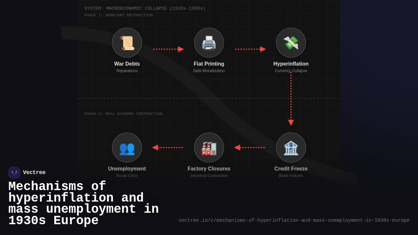Open the Hyperinflation flying money icon

click(x=291, y=42)
